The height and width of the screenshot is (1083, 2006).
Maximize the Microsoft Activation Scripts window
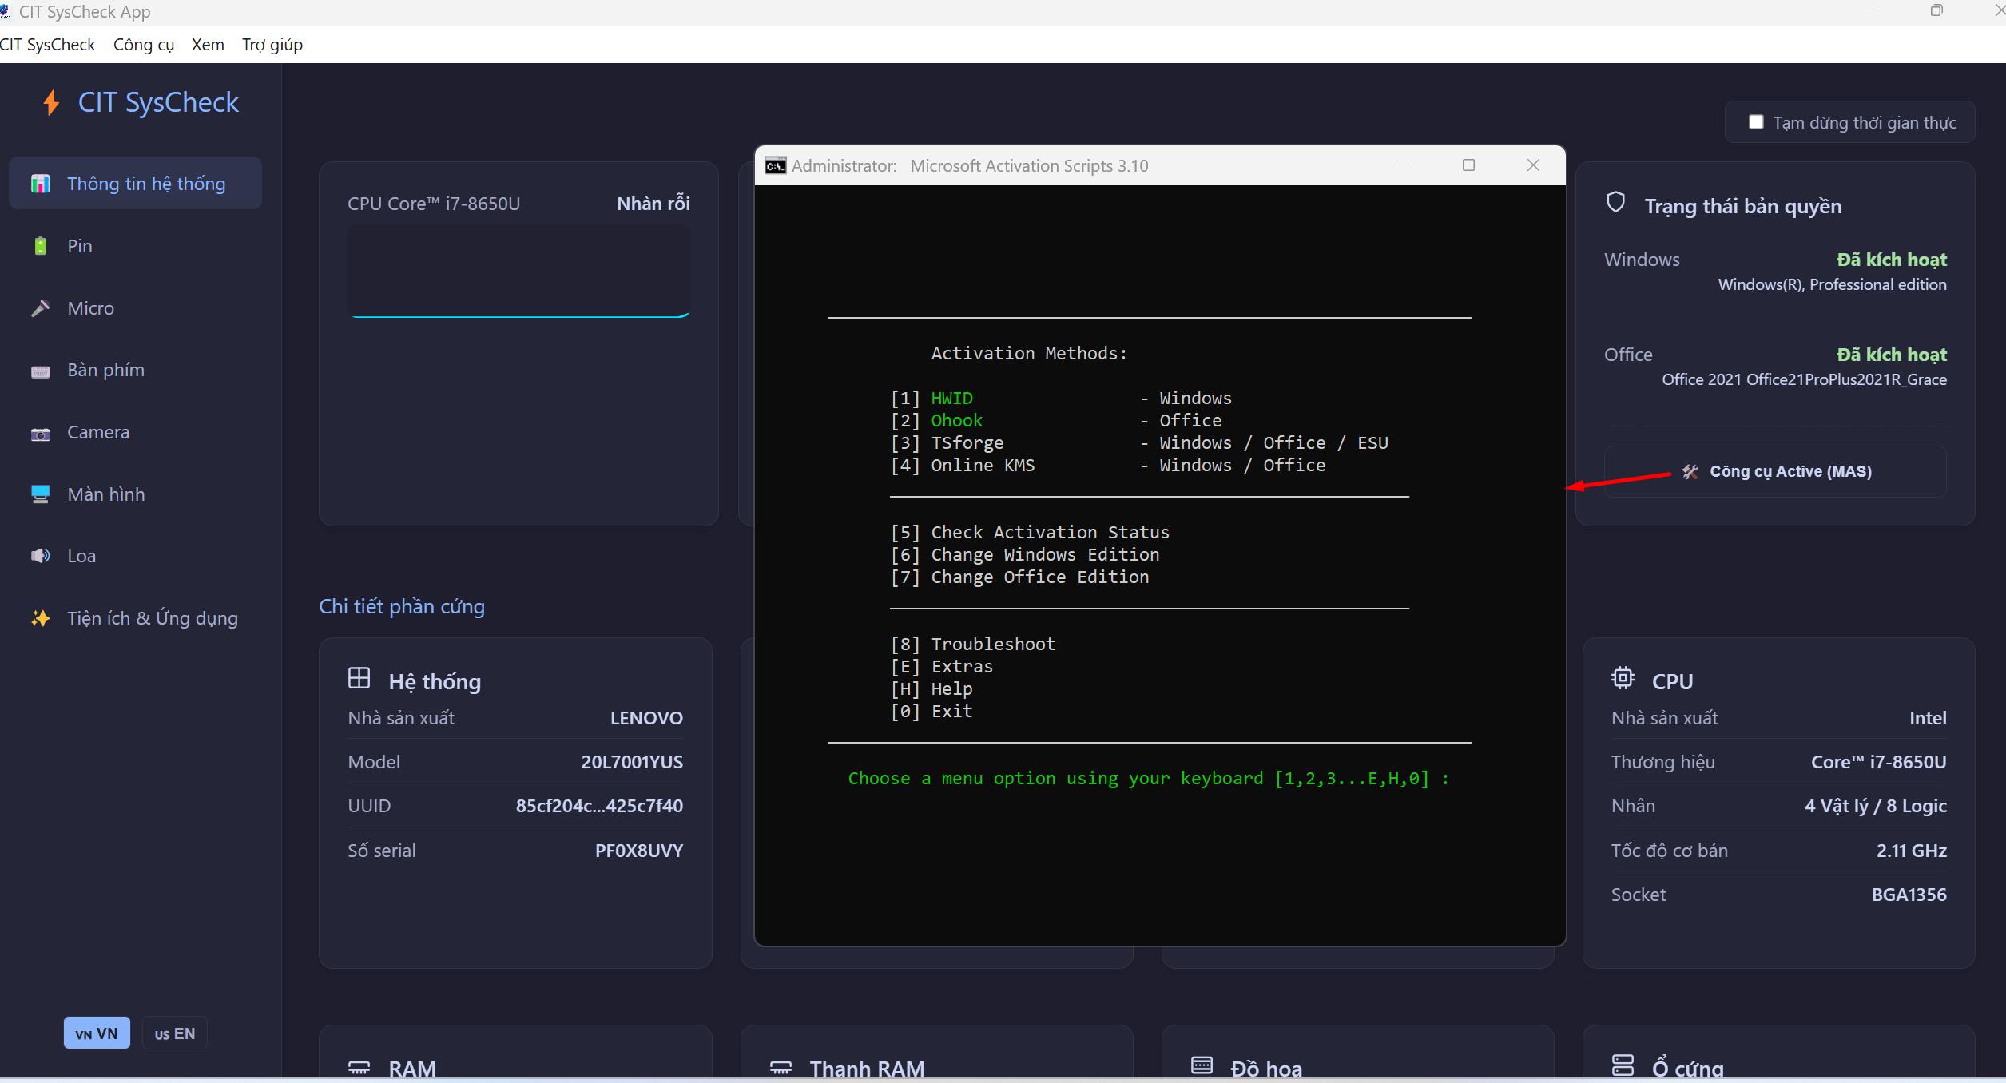click(x=1468, y=165)
